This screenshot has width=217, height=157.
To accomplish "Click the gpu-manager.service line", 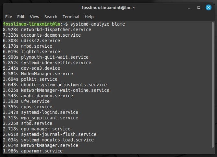I will tap(37, 129).
